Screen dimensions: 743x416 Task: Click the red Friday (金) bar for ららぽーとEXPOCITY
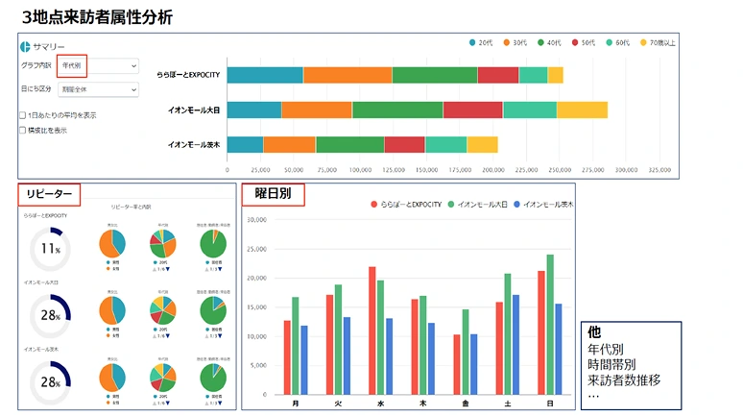click(457, 365)
